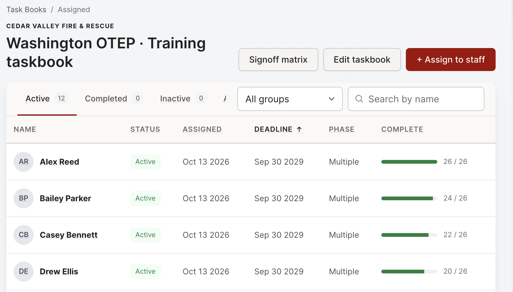Click Drew Ellis's progress bar
Screen dimensions: 513x292
tap(409, 272)
